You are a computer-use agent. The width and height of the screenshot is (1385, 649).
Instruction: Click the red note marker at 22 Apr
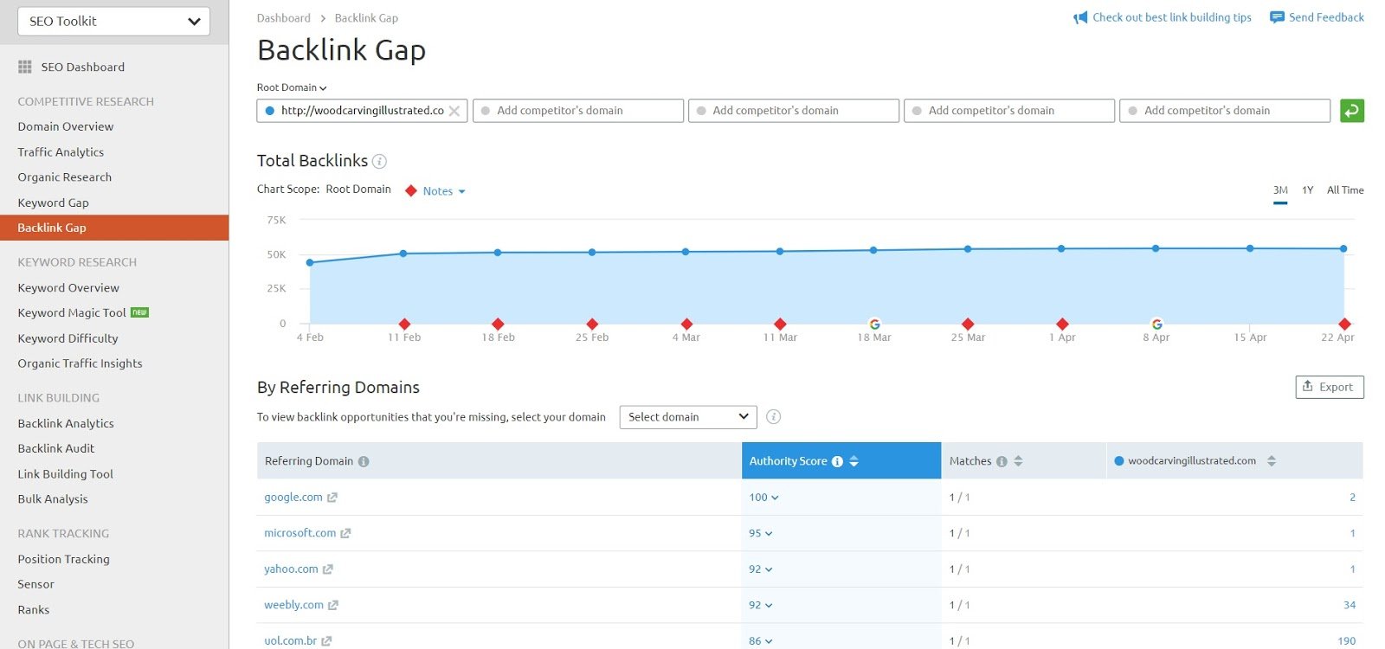point(1344,324)
